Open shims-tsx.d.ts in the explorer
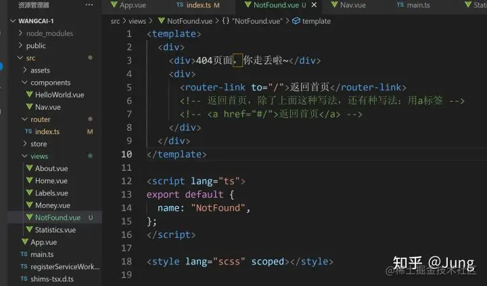 [52, 279]
